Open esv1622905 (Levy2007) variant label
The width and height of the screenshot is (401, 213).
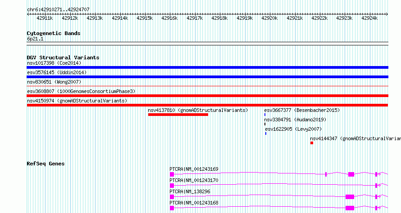pyautogui.click(x=294, y=129)
